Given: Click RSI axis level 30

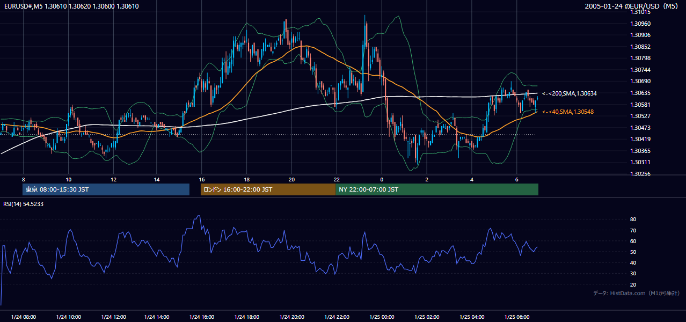Looking at the screenshot, I should pos(633,274).
